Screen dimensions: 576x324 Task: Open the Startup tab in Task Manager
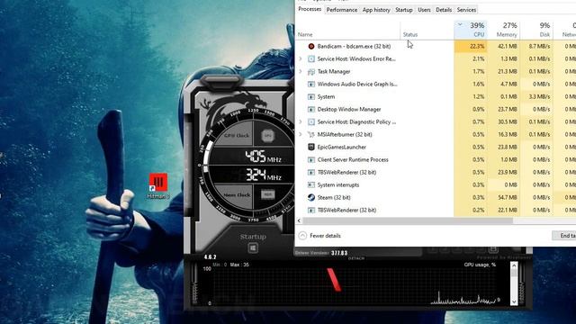pyautogui.click(x=404, y=10)
